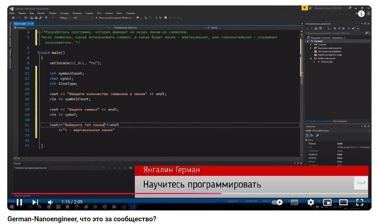Viewport: 377px width, 224px height.
Task: Switch to the Team Explorer tab
Action: [339, 121]
